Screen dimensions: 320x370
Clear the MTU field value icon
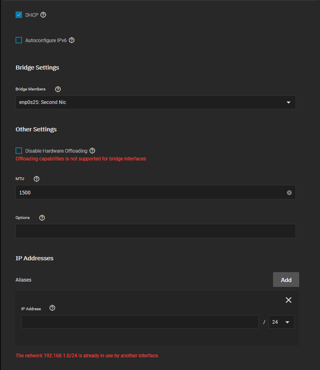click(289, 193)
